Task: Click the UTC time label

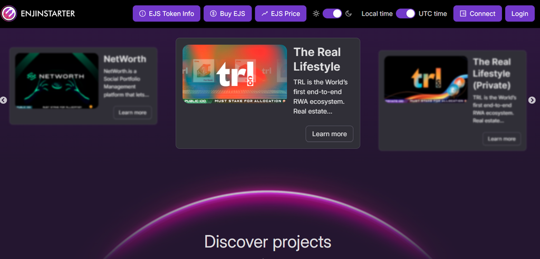Action: pyautogui.click(x=432, y=14)
